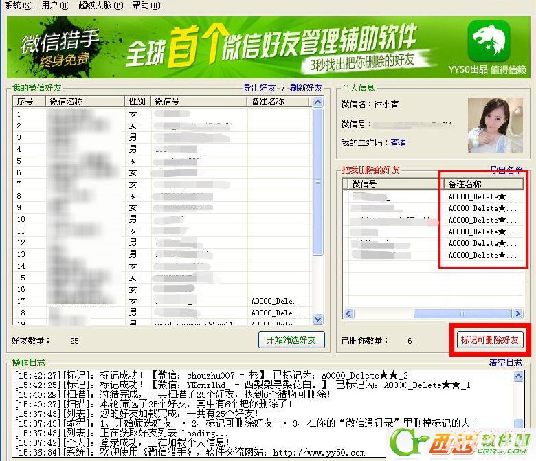Click the 导出好友 link
Viewport: 536px width, 461px height.
pos(260,88)
